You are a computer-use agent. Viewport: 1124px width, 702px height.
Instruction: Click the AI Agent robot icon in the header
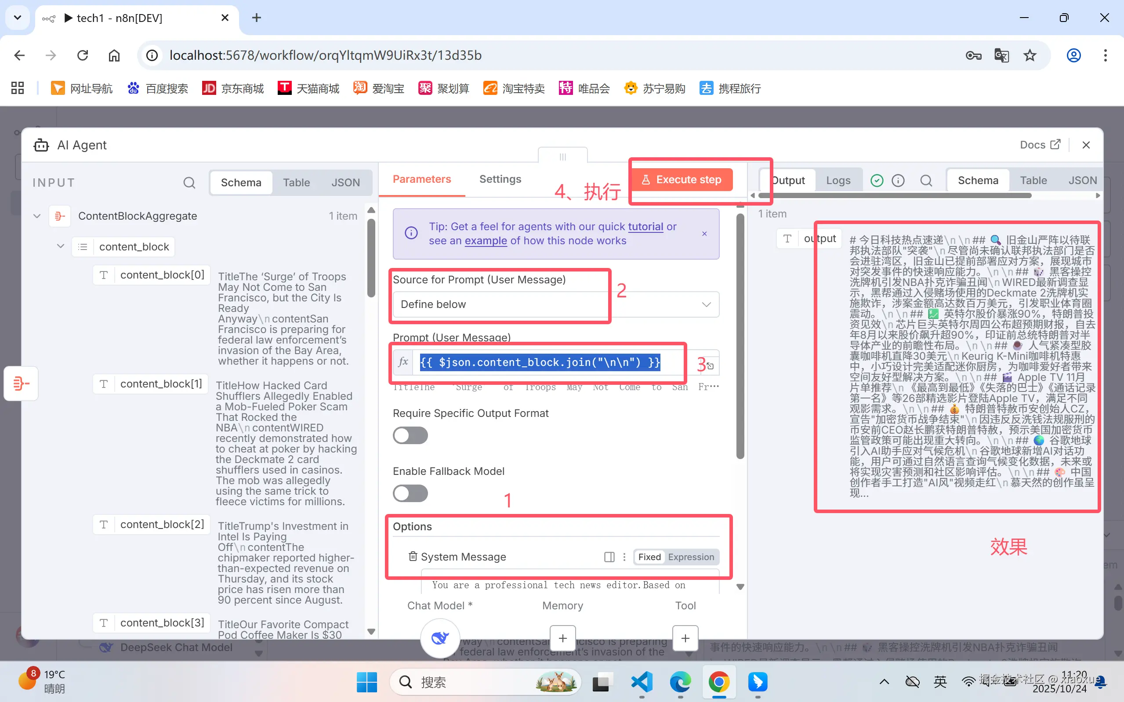41,145
